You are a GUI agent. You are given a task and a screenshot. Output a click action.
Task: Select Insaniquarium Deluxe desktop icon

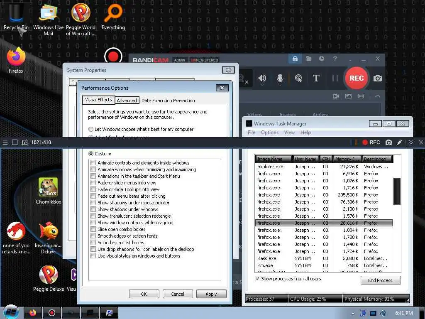click(48, 238)
